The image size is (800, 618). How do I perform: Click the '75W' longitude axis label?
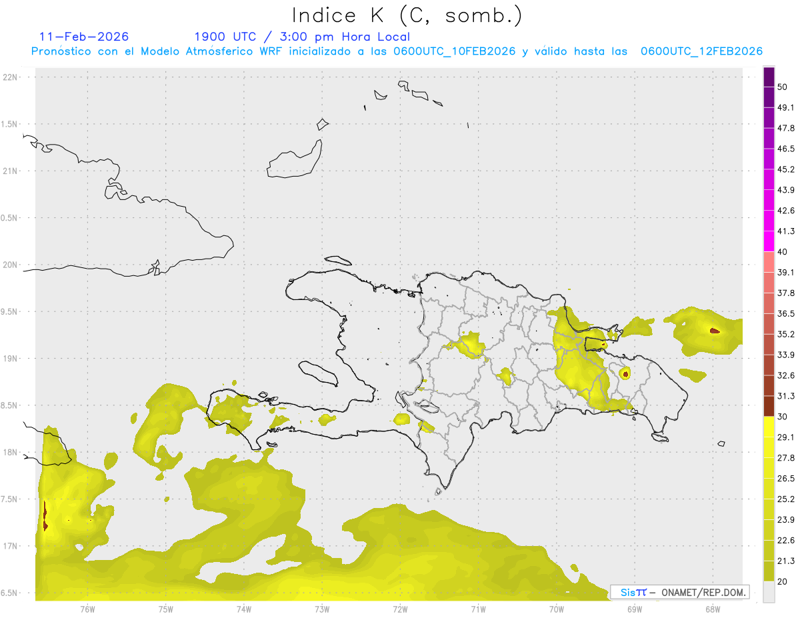click(166, 609)
